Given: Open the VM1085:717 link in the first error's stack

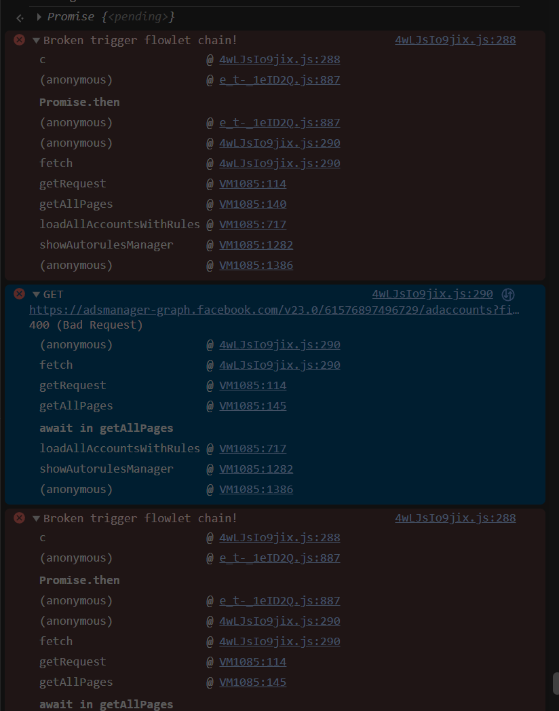Looking at the screenshot, I should pyautogui.click(x=252, y=224).
